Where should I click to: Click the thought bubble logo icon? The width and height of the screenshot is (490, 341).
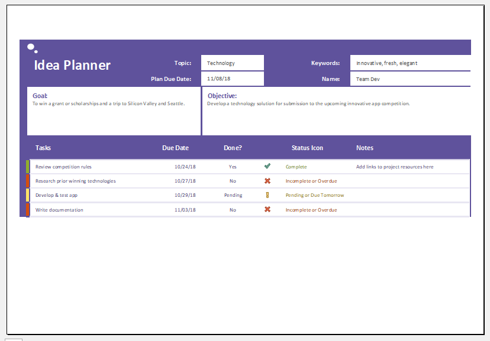click(32, 48)
